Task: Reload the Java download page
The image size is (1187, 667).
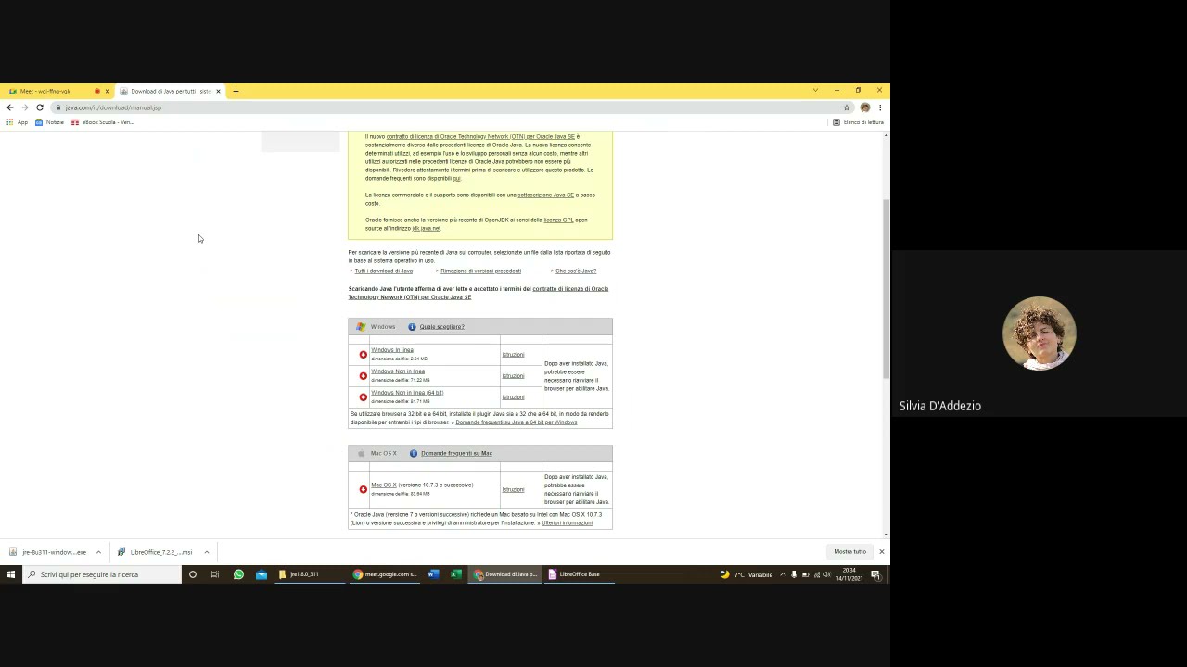Action: tap(40, 107)
